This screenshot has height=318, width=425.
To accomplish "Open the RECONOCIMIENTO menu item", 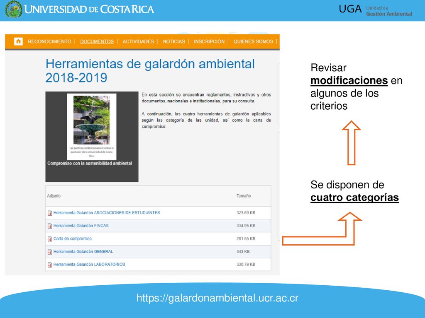I will coord(49,42).
